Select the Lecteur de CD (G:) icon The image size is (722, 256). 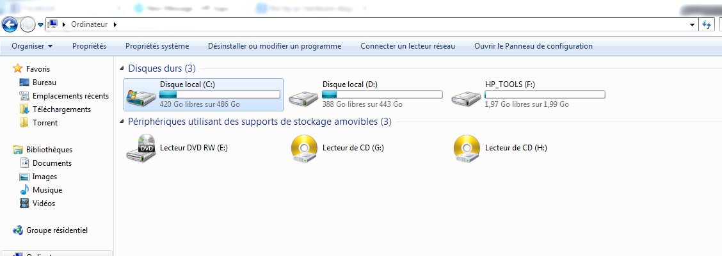pyautogui.click(x=305, y=148)
